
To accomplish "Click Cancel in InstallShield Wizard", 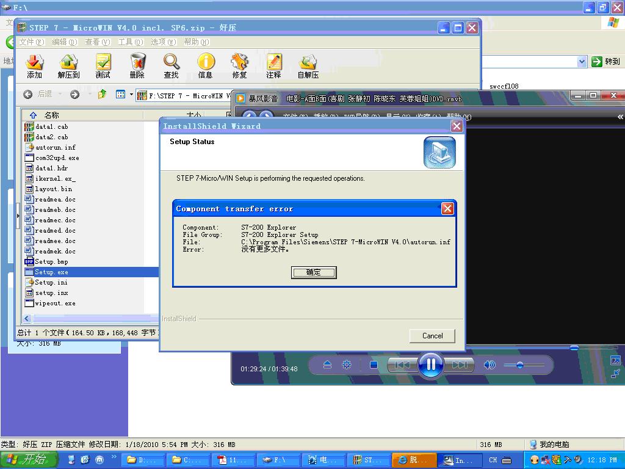I will click(x=432, y=335).
